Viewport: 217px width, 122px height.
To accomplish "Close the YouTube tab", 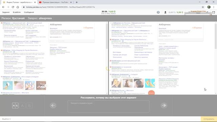I will (x=71, y=2).
